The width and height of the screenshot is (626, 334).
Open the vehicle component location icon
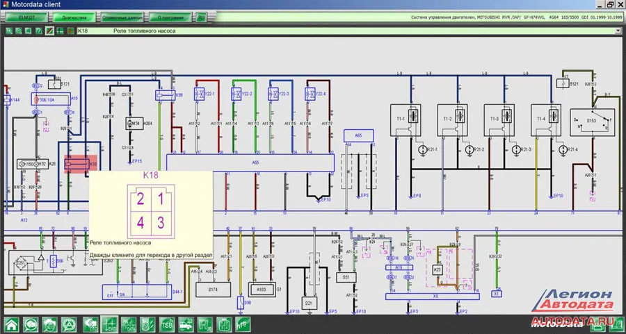186,325
